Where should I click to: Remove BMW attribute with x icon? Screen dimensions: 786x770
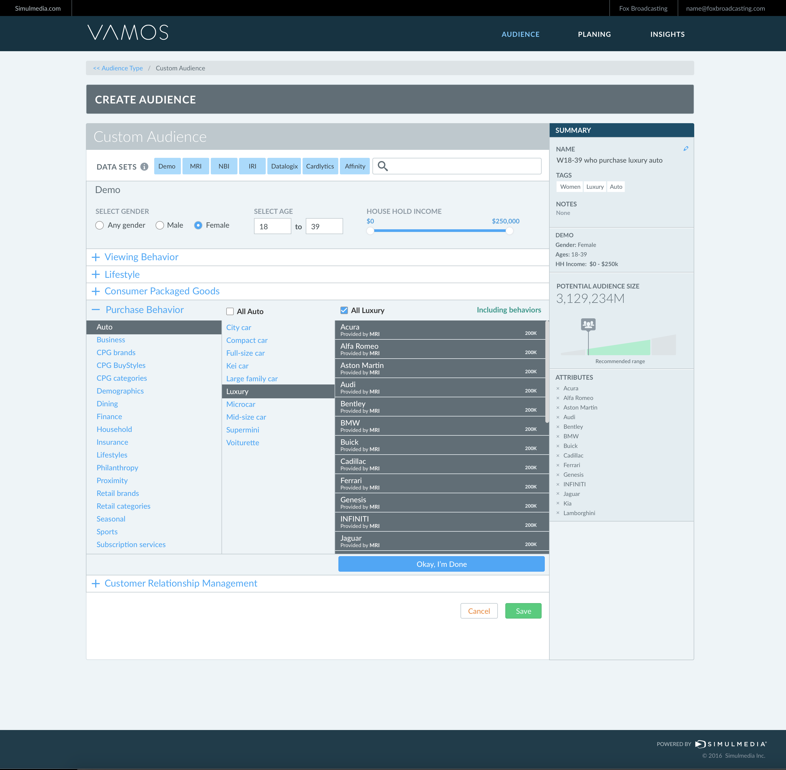point(558,436)
